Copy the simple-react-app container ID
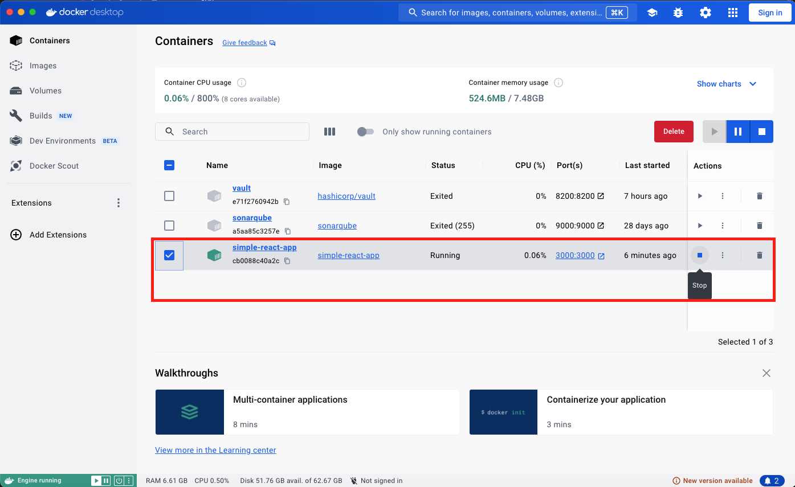795x487 pixels. point(287,261)
